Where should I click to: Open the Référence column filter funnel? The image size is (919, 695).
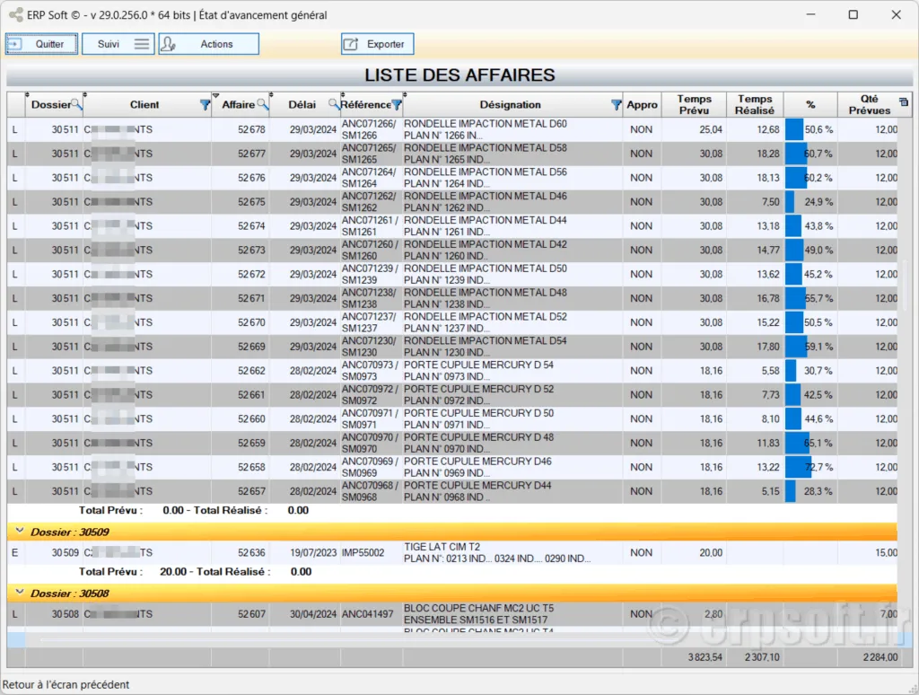397,105
